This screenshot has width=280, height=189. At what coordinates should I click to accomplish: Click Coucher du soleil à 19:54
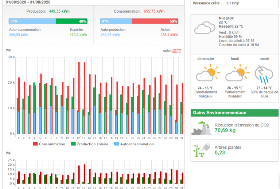[239, 45]
